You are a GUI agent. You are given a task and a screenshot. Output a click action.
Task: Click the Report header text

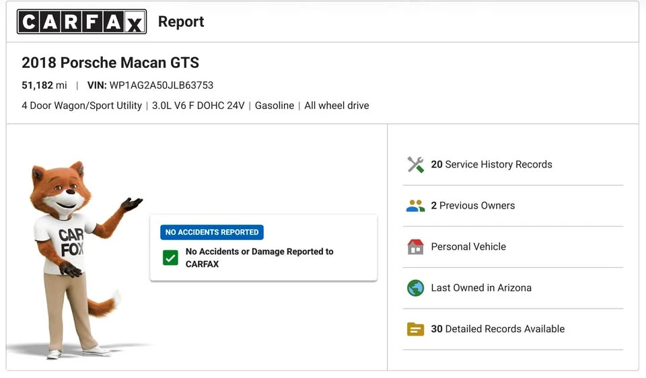click(181, 22)
